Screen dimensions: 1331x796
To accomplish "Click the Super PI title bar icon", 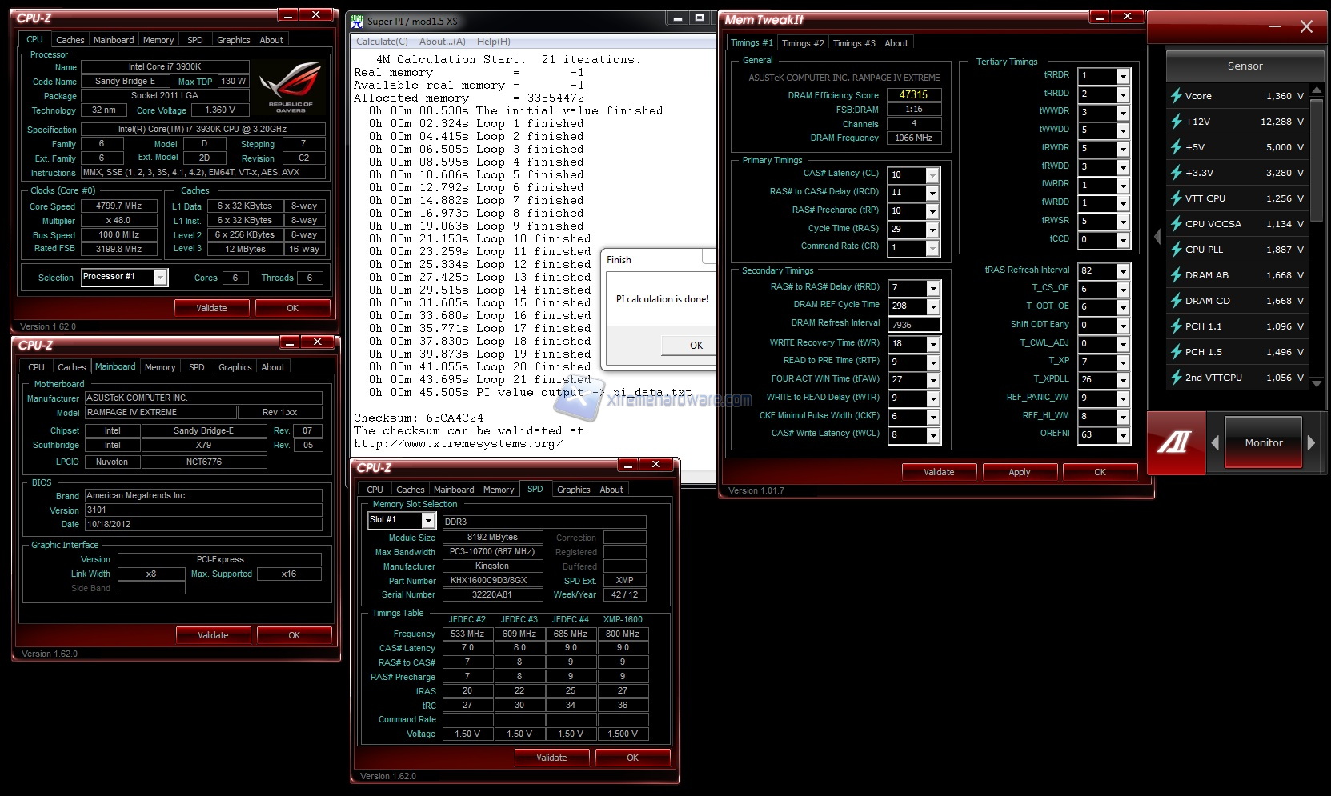I will click(357, 22).
